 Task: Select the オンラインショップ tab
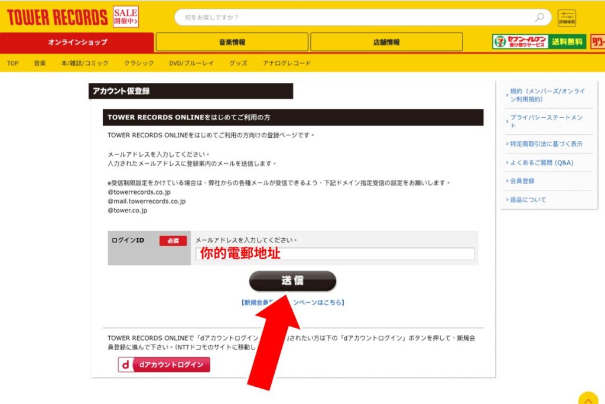[77, 42]
